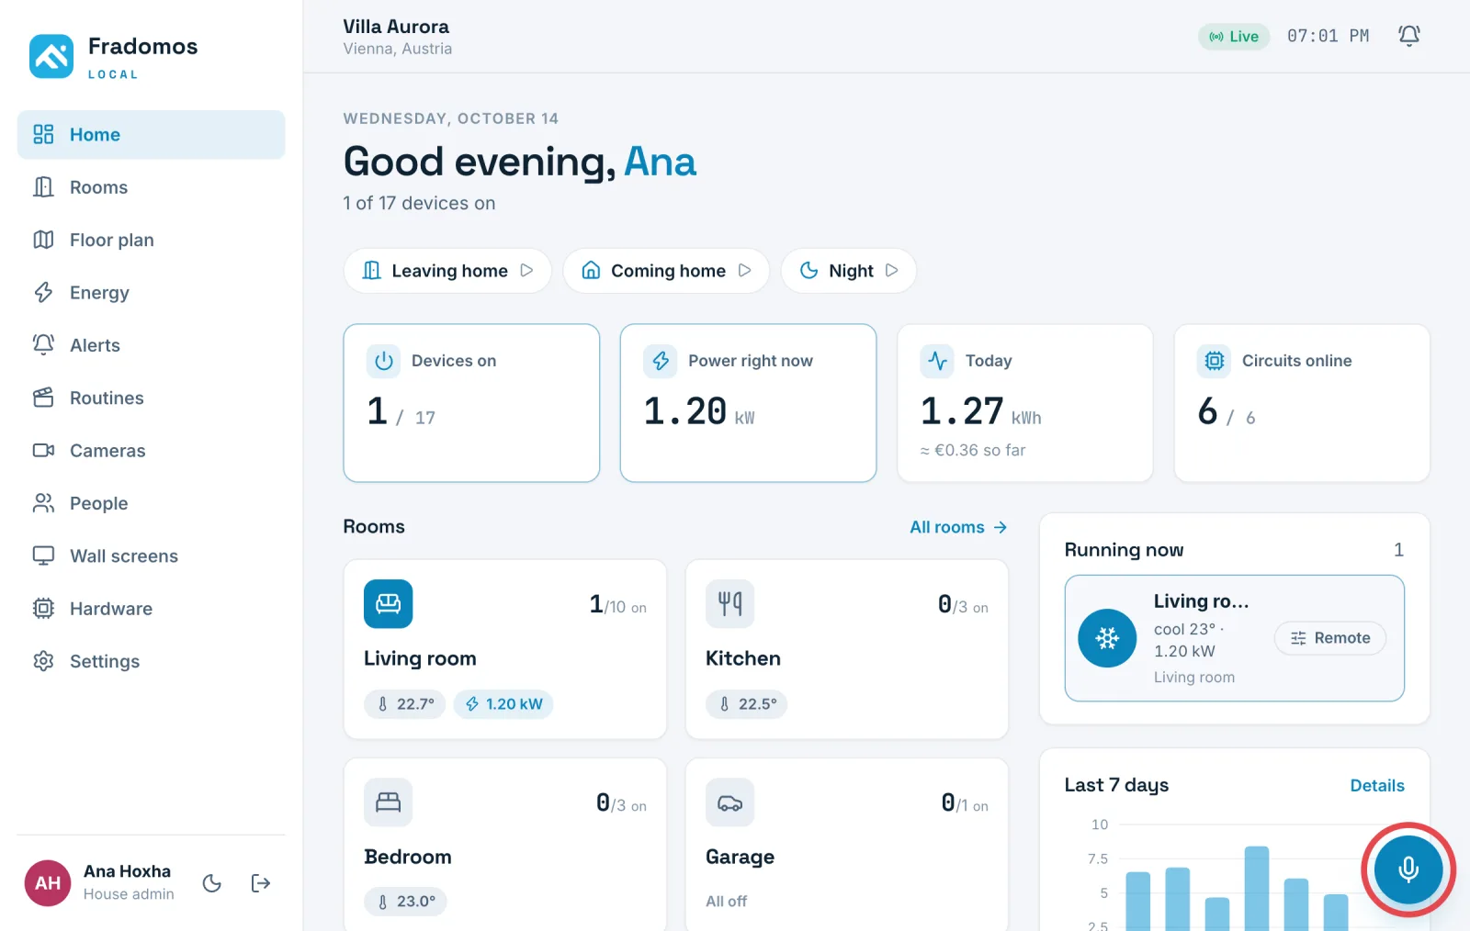Click the Today activity pulse icon
Viewport: 1470px width, 931px height.
[x=938, y=361]
